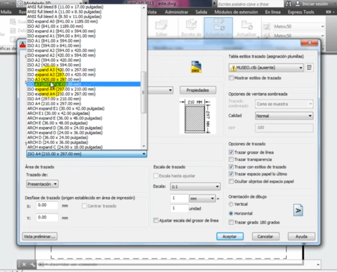Click the orientation preview A icon
This screenshot has width=337, height=272.
click(298, 210)
